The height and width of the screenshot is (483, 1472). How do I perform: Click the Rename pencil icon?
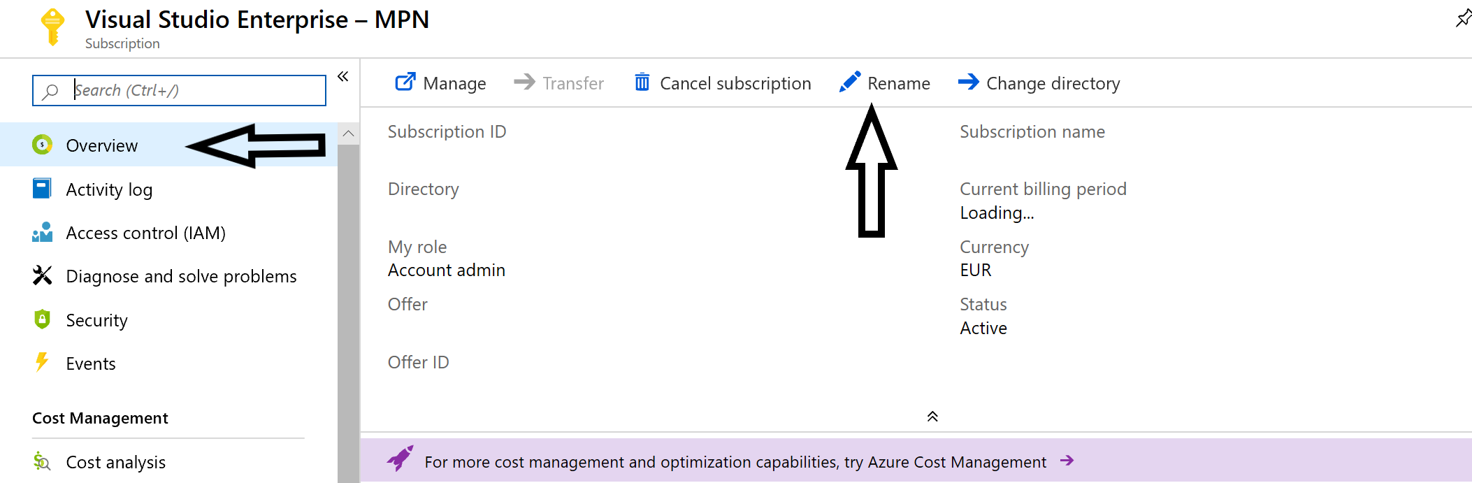click(x=850, y=82)
